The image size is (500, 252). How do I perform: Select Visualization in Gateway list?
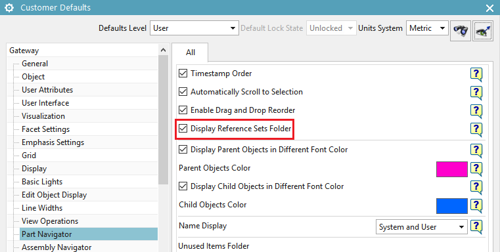click(x=43, y=116)
